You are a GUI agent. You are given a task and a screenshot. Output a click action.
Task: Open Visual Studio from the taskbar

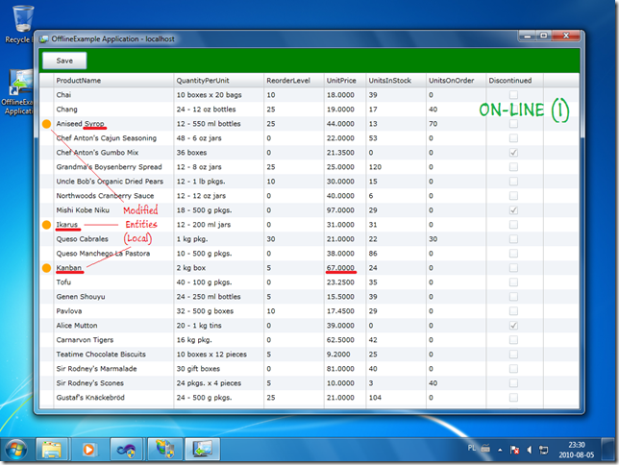126,450
